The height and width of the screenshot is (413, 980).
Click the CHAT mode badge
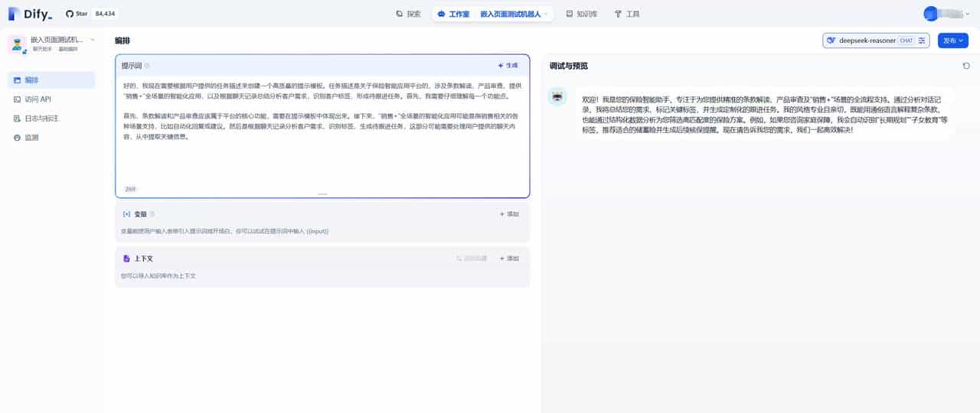(906, 41)
